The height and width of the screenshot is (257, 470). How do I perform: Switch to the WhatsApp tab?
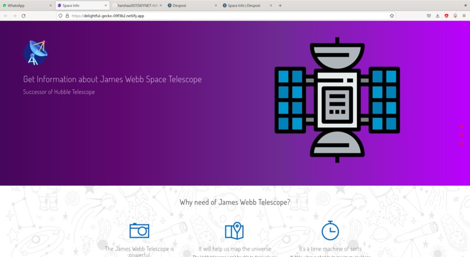click(27, 5)
